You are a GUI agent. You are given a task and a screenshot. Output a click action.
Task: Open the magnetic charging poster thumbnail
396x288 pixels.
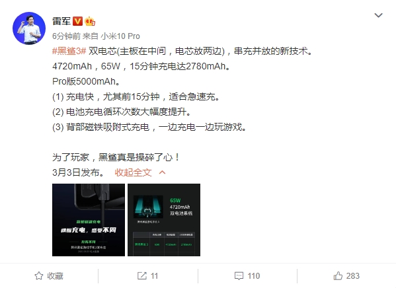point(89,220)
